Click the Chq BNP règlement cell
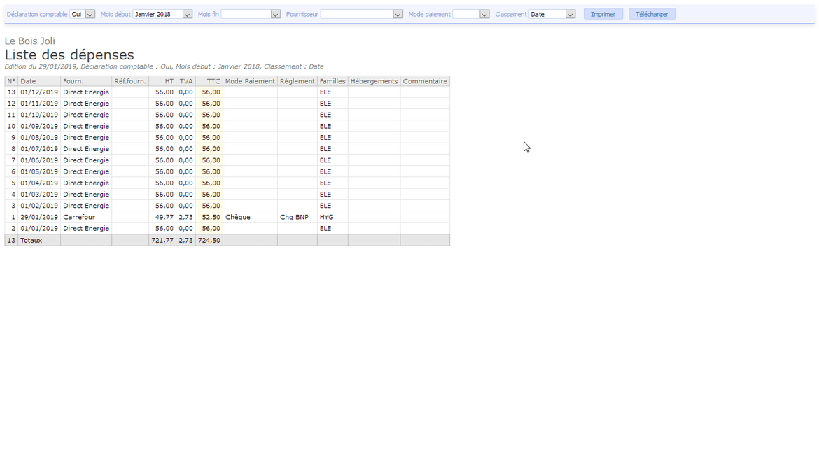 (x=294, y=217)
